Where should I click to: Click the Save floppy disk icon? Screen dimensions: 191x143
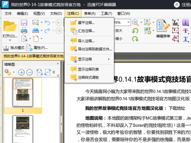24,23
